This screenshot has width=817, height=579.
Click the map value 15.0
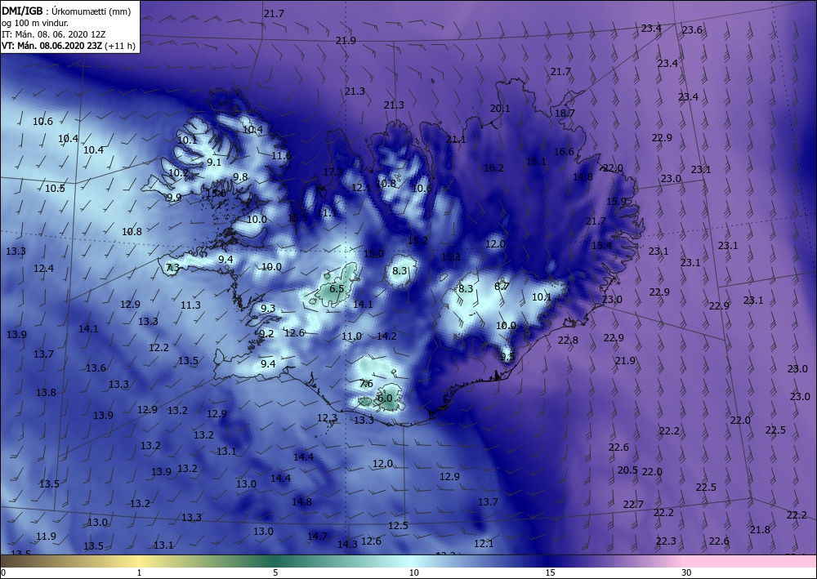click(373, 254)
